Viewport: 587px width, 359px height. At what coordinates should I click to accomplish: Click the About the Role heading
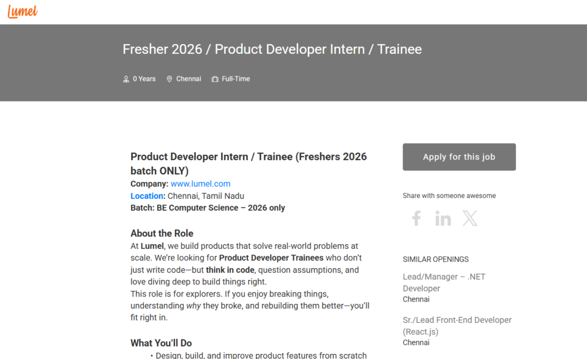coord(162,233)
